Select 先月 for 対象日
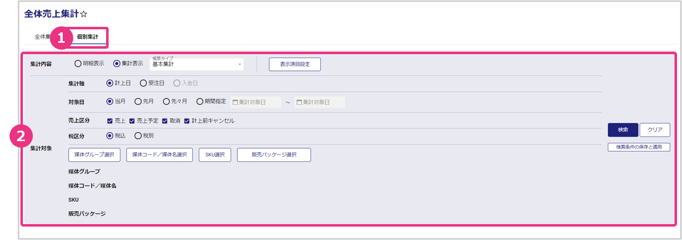Screen dimensions: 682x240 [x=138, y=101]
